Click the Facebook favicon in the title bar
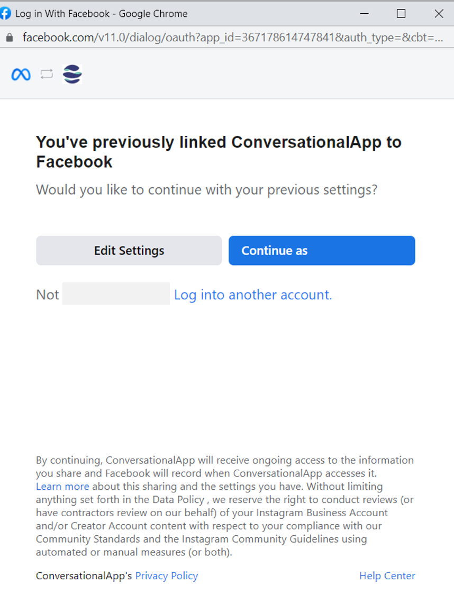Image resolution: width=454 pixels, height=595 pixels. tap(5, 14)
